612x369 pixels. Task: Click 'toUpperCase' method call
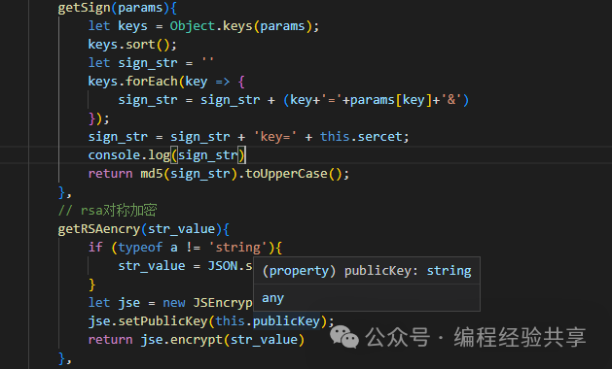coord(286,174)
